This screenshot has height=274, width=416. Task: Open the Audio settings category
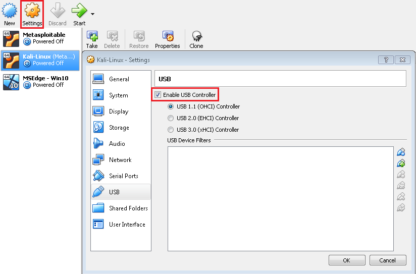[x=121, y=143]
